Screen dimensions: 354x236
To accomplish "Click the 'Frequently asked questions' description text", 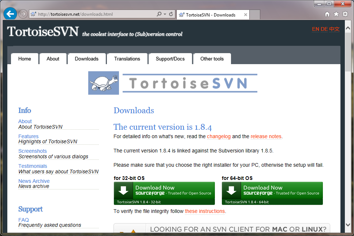I will [x=50, y=225].
